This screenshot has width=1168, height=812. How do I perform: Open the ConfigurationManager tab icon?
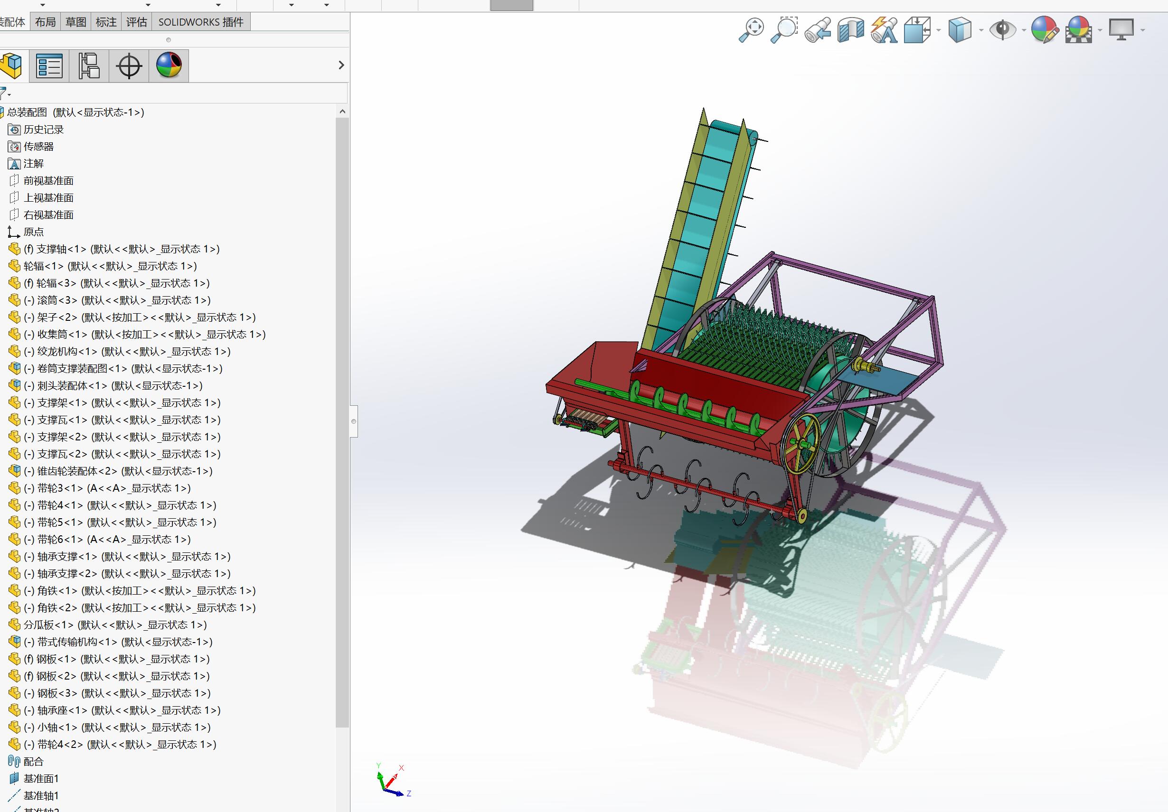pos(87,65)
